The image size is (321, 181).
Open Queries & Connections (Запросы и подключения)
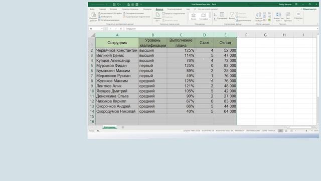click(174, 14)
